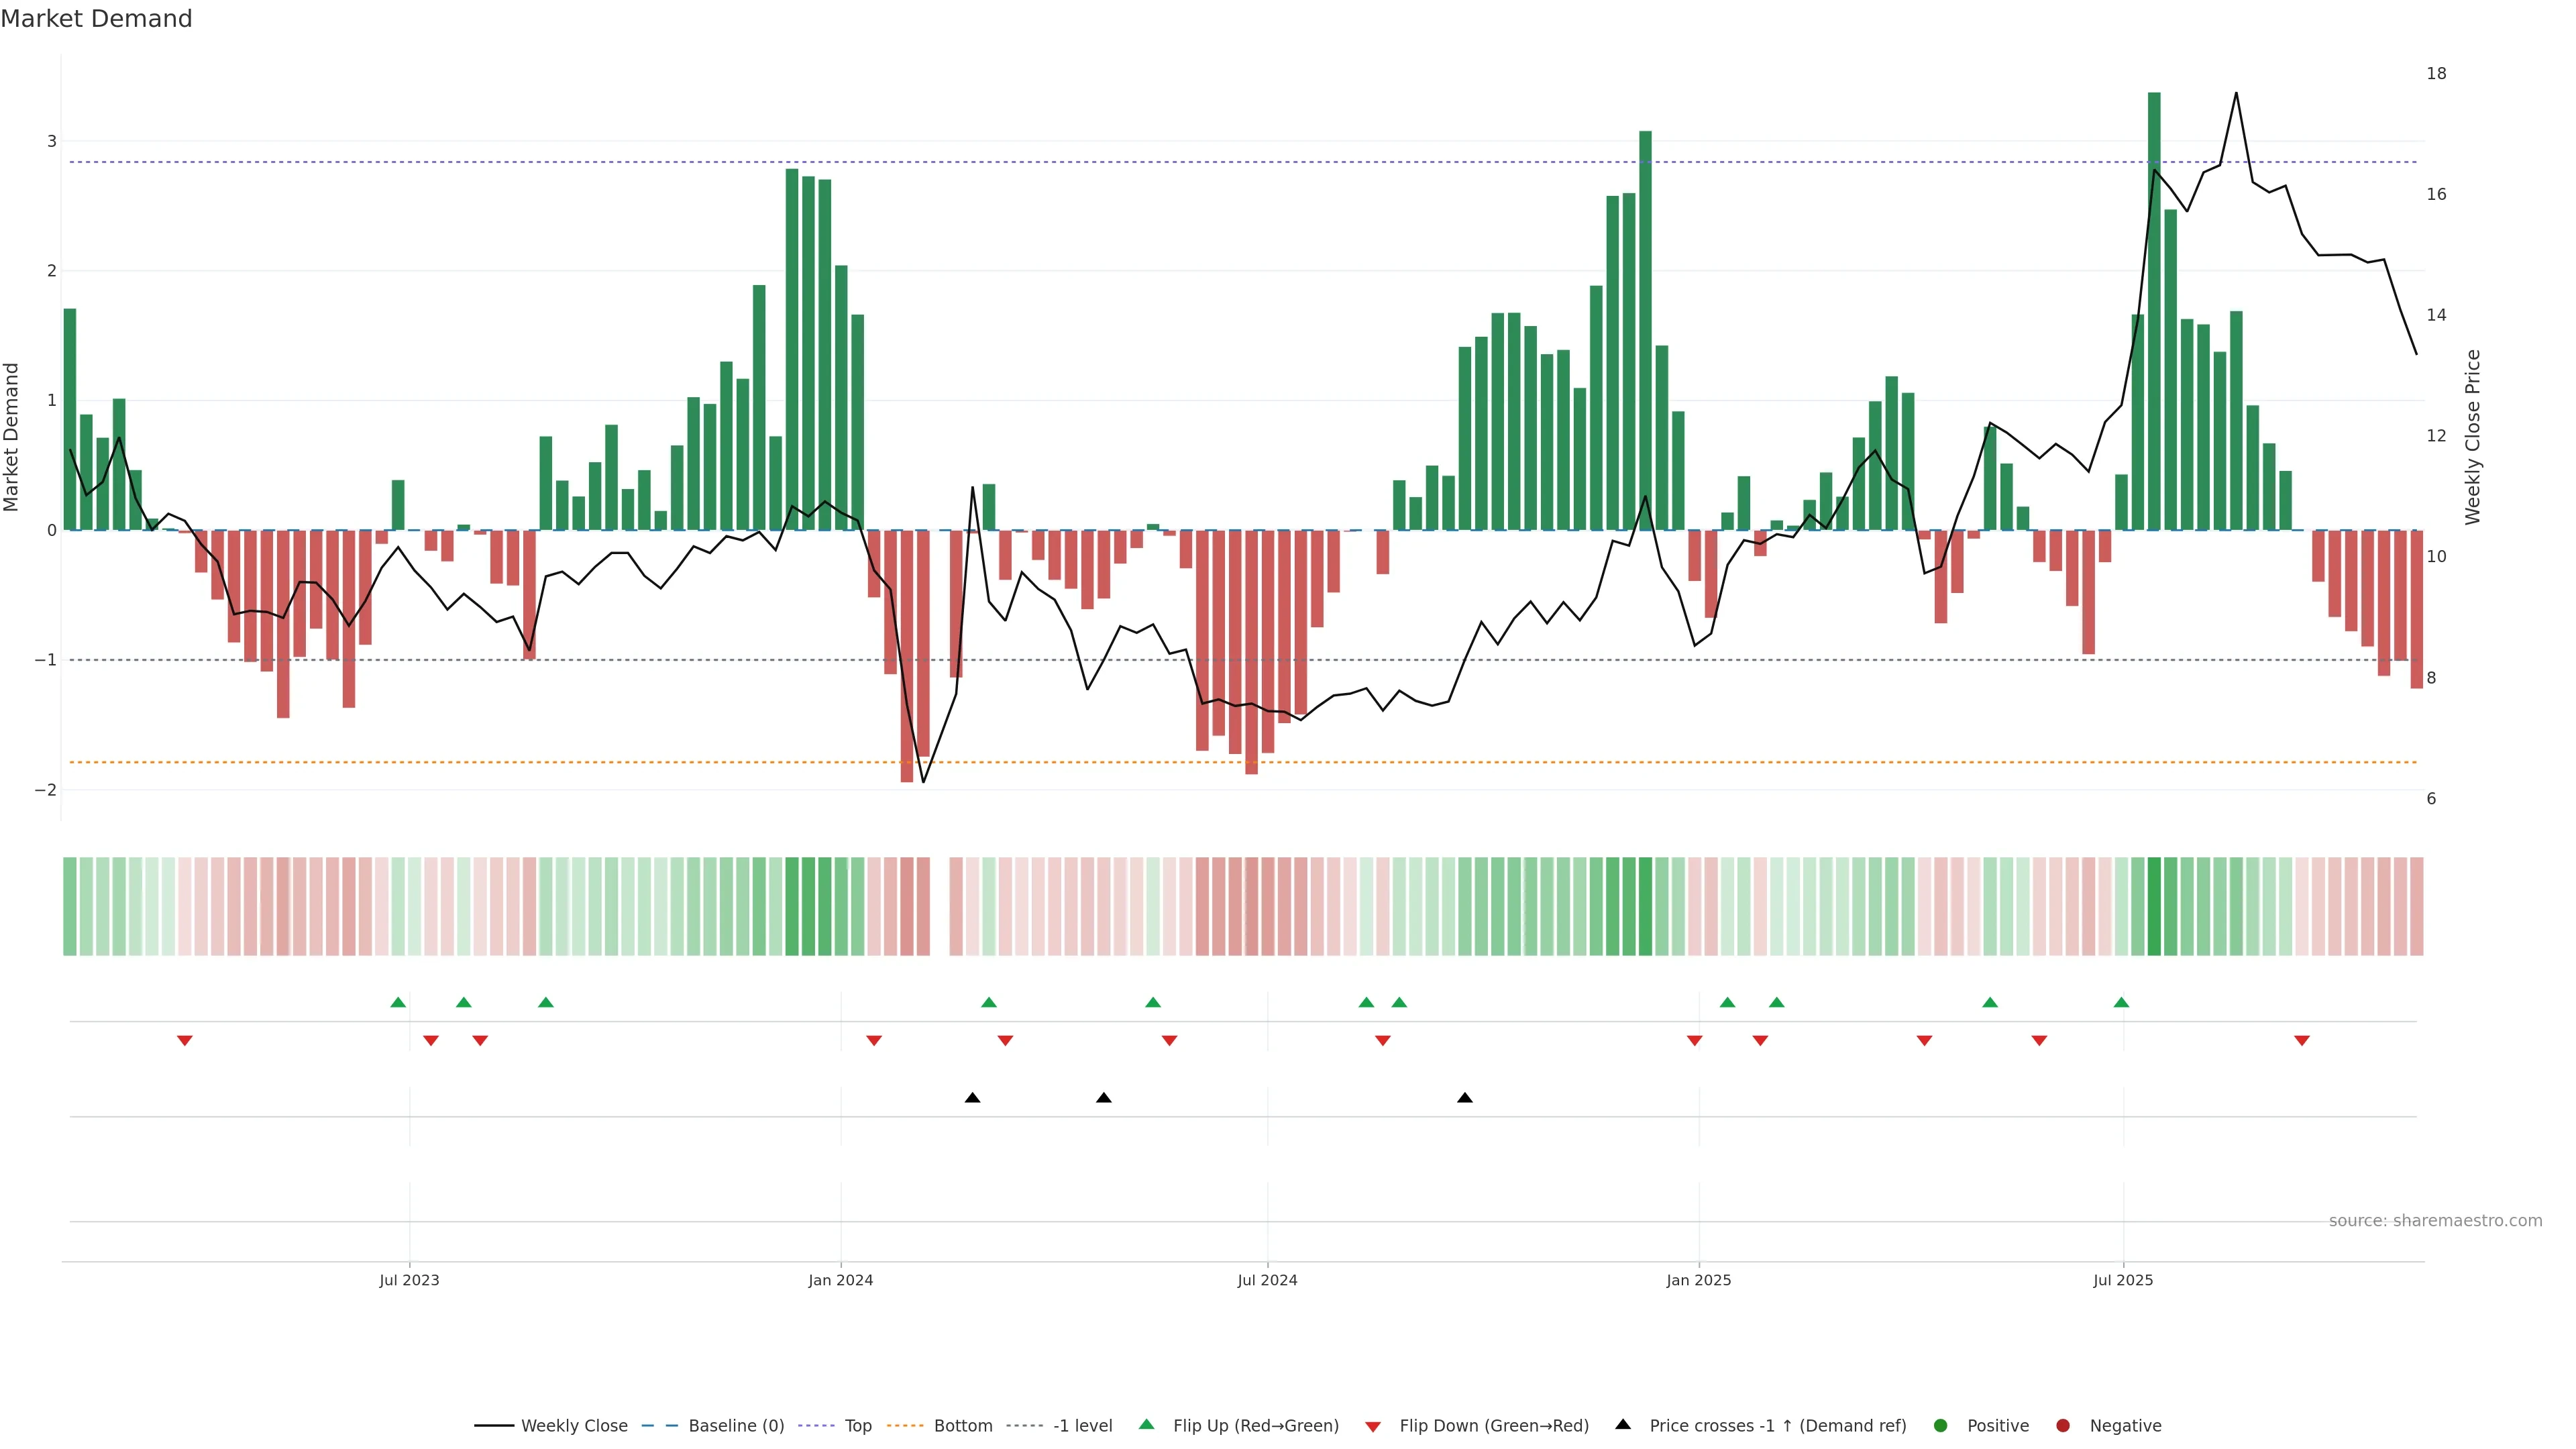Toggle the -1 level legend entry
The image size is (2576, 1449).
click(1082, 1426)
